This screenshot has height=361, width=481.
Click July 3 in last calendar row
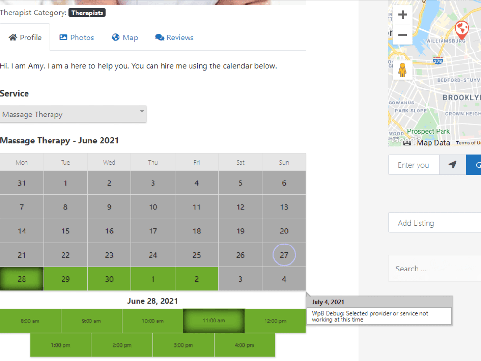tap(240, 279)
